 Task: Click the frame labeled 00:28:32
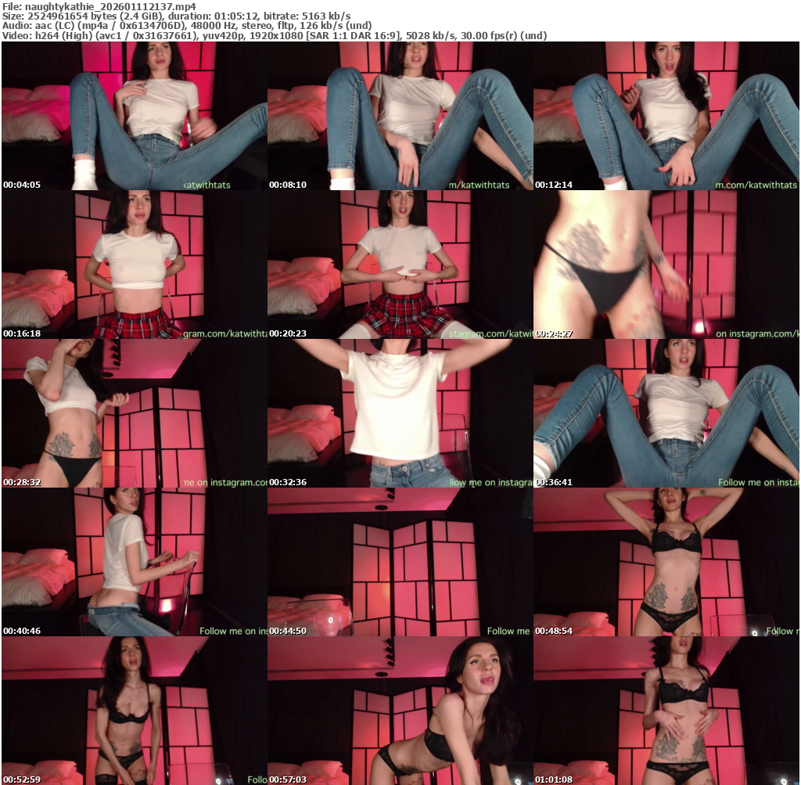134,413
